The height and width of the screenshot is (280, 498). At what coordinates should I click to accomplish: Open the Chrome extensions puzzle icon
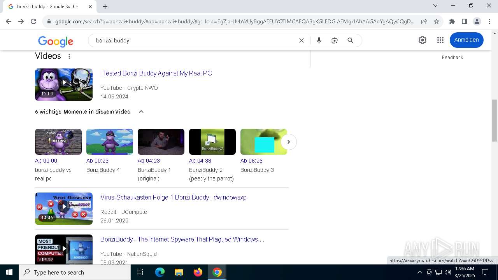[x=452, y=21]
